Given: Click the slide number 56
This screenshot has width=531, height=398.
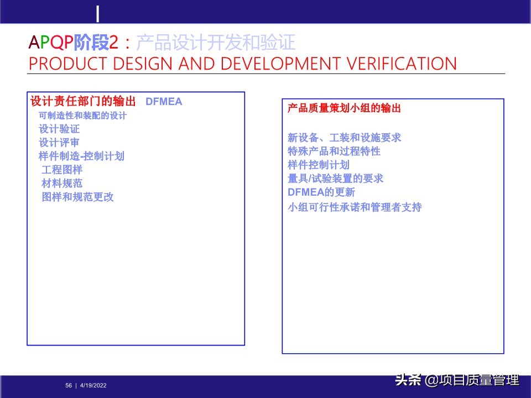Looking at the screenshot, I should pos(68,385).
